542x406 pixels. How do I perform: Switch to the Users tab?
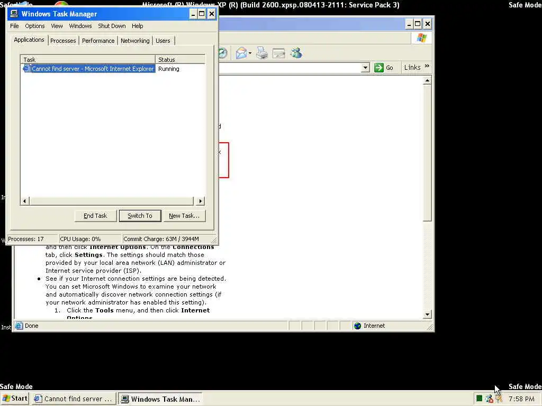[x=163, y=41]
